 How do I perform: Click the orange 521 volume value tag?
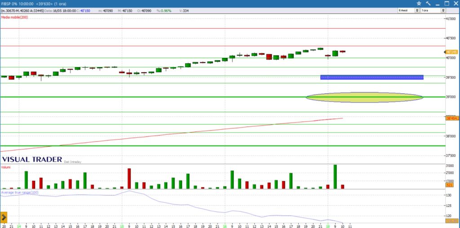point(449,185)
